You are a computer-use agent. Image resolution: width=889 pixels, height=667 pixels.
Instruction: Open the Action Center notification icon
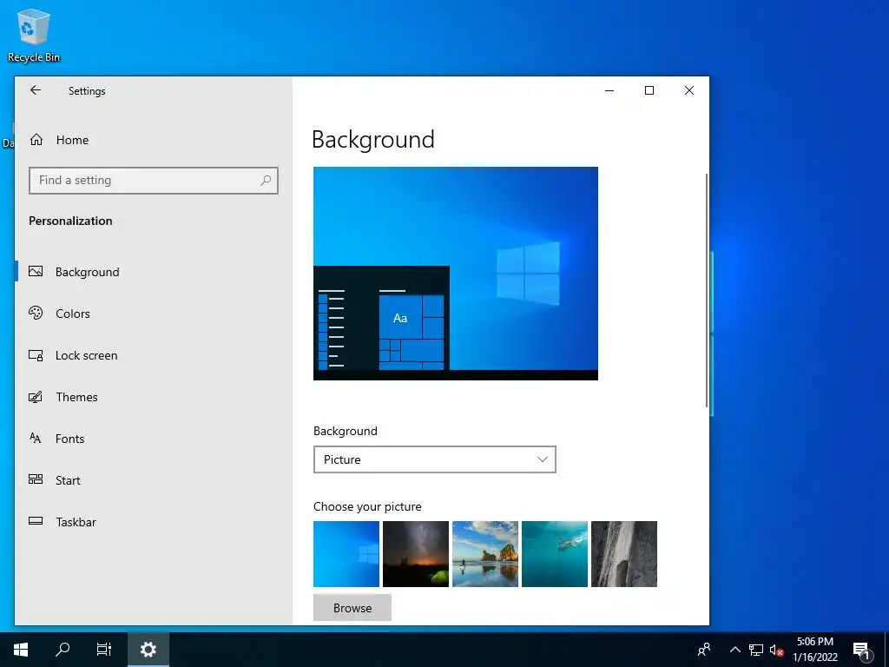pos(861,650)
